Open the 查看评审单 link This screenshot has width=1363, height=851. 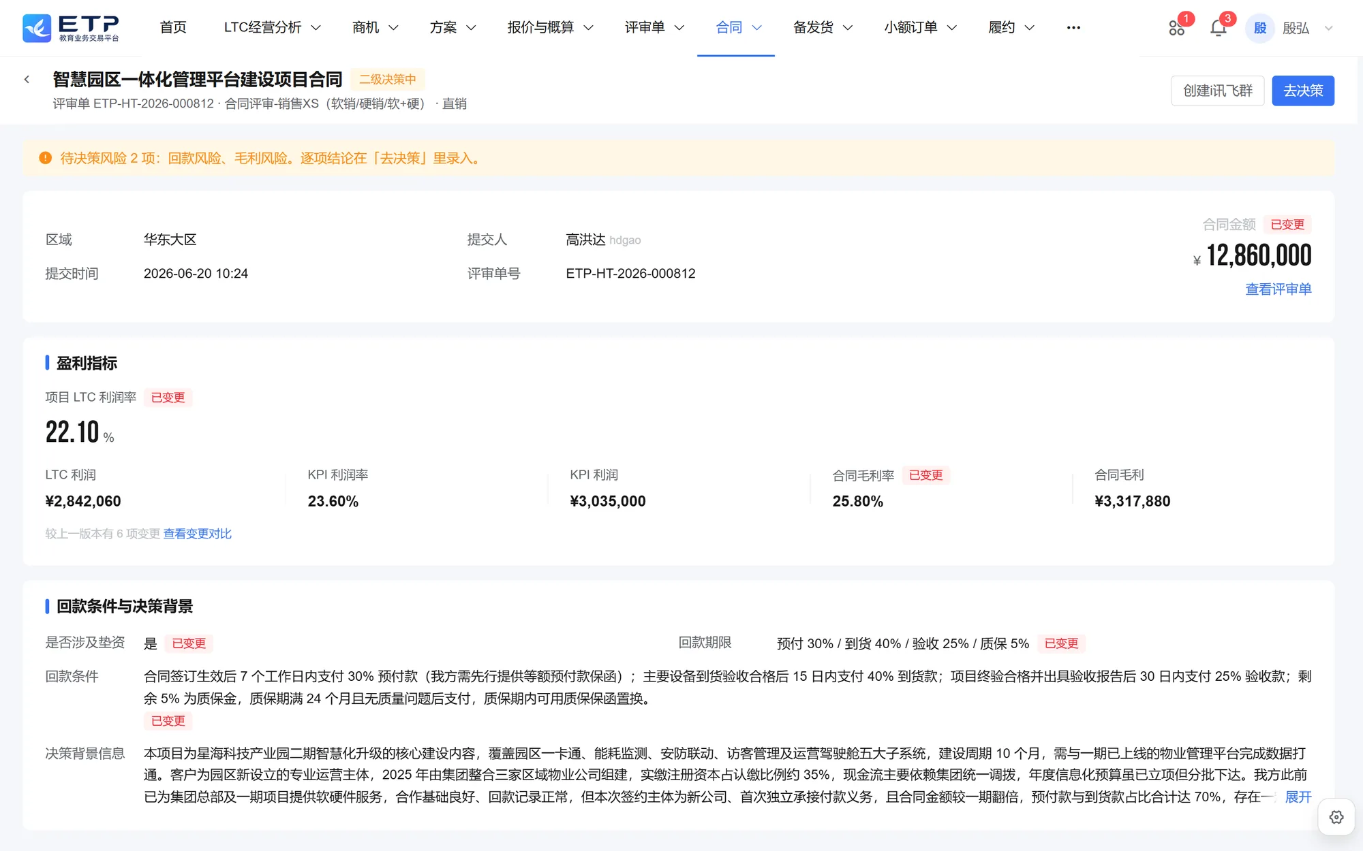[x=1278, y=289]
